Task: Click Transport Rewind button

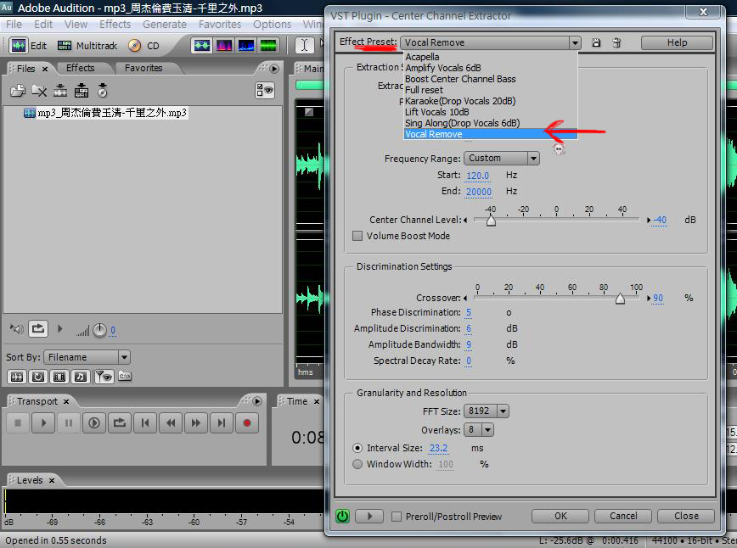Action: (171, 423)
